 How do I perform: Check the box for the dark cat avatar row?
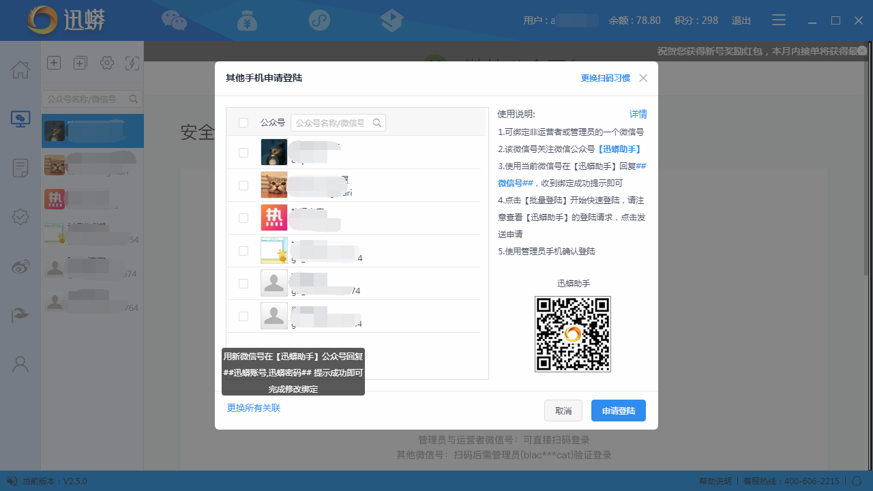pyautogui.click(x=243, y=153)
